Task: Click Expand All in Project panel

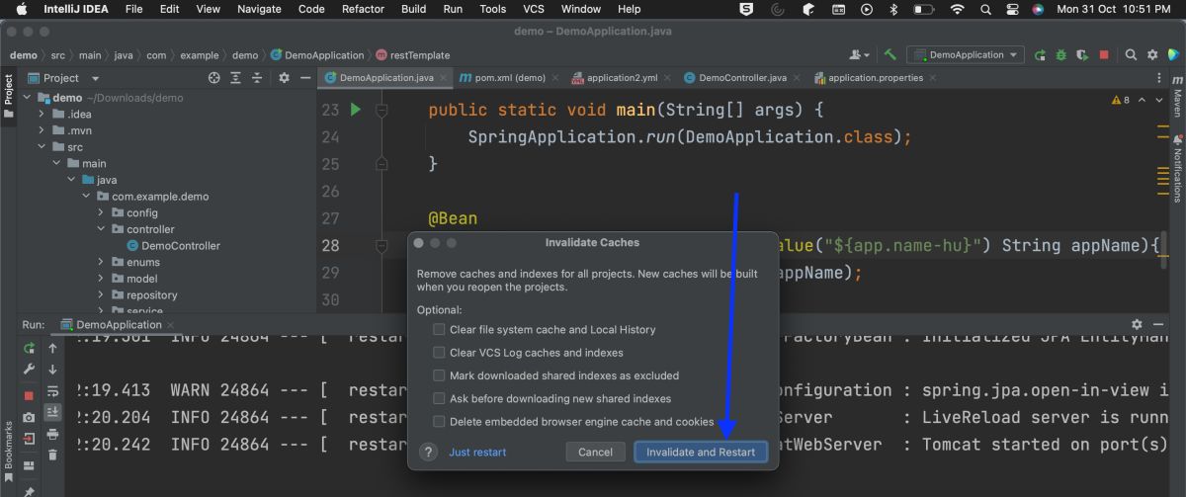Action: coord(237,78)
